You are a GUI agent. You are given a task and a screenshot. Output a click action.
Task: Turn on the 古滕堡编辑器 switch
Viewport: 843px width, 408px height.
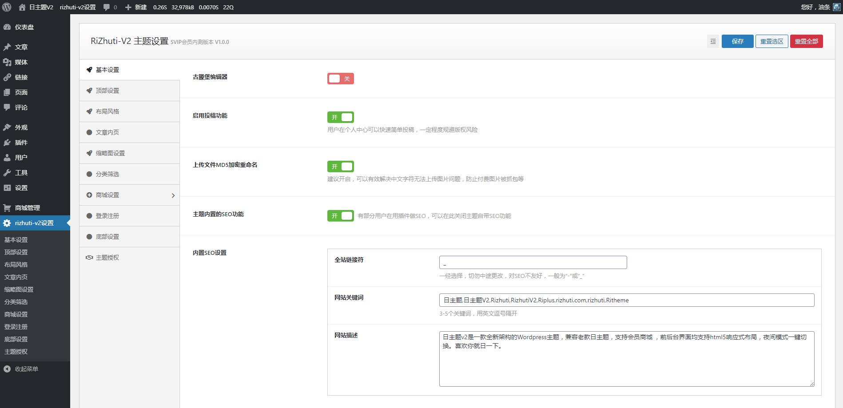[x=341, y=79]
